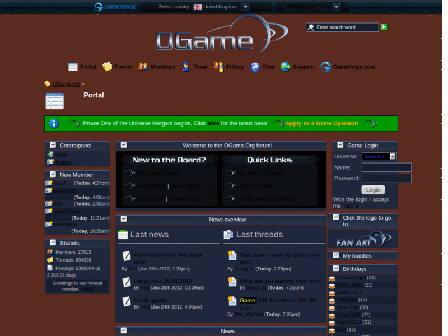Viewport: 448px width, 336px height.
Task: Collapse the Click the logo to go to box
Action: [336, 217]
